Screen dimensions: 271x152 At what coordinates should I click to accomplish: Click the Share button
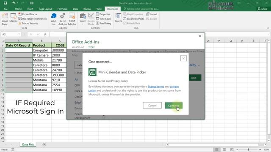point(263,9)
